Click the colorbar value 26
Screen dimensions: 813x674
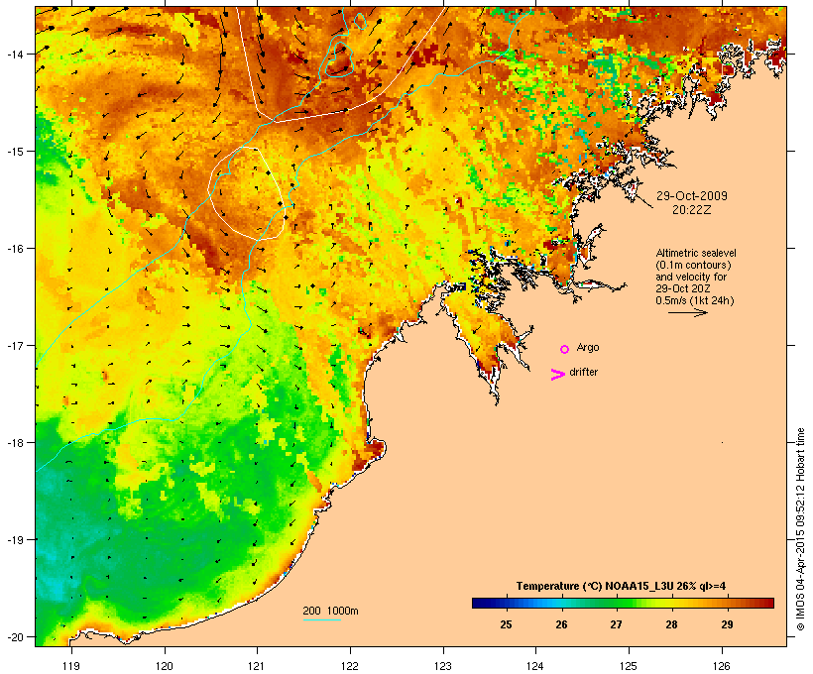point(561,624)
